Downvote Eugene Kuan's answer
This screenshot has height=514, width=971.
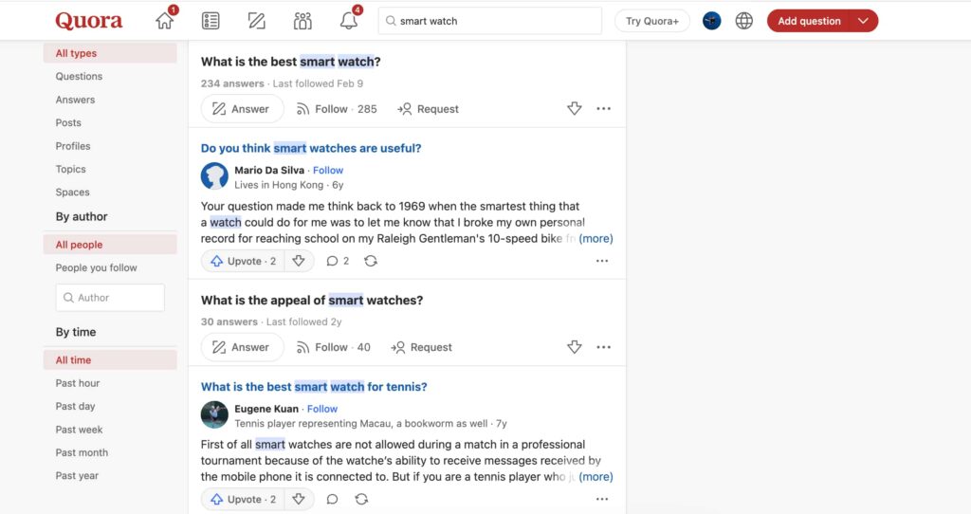point(299,499)
